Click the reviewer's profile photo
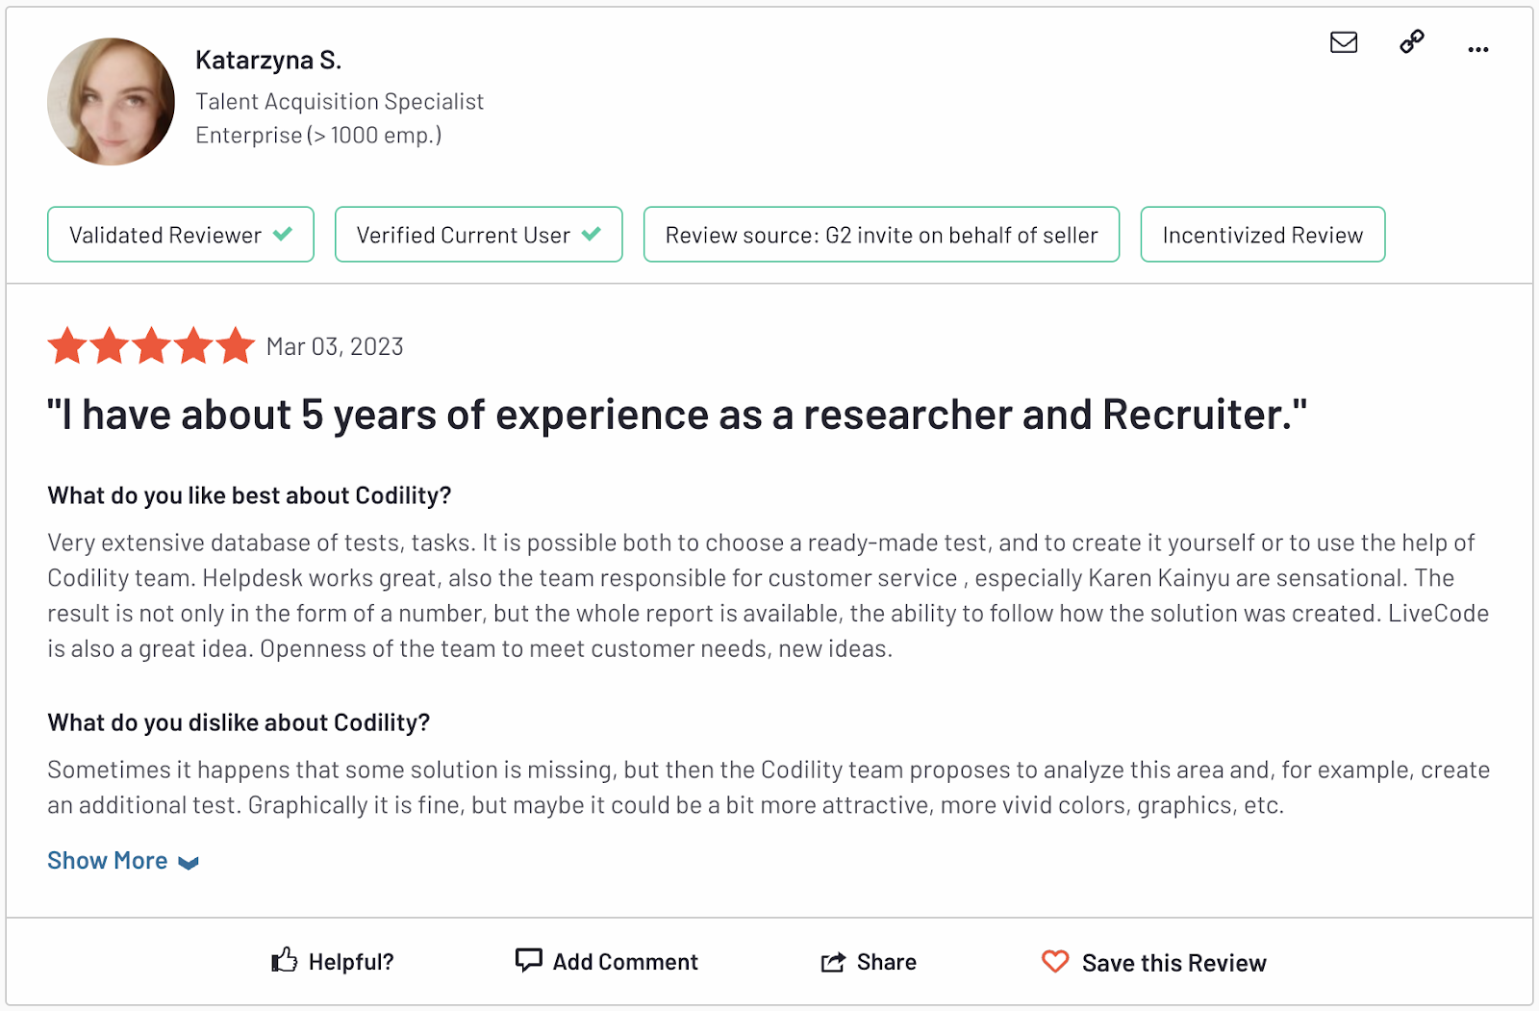This screenshot has height=1011, width=1539. 111,102
